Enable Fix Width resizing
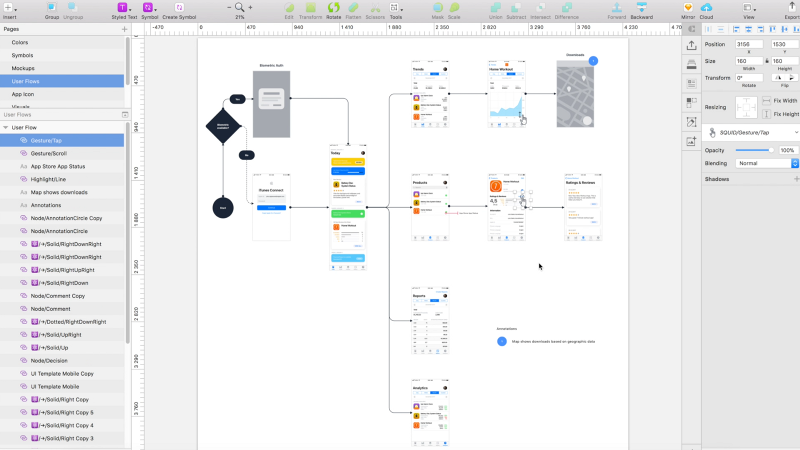This screenshot has width=800, height=450. pyautogui.click(x=766, y=100)
